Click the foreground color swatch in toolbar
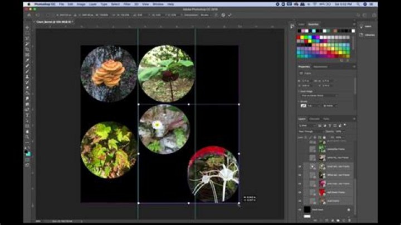 point(26,152)
